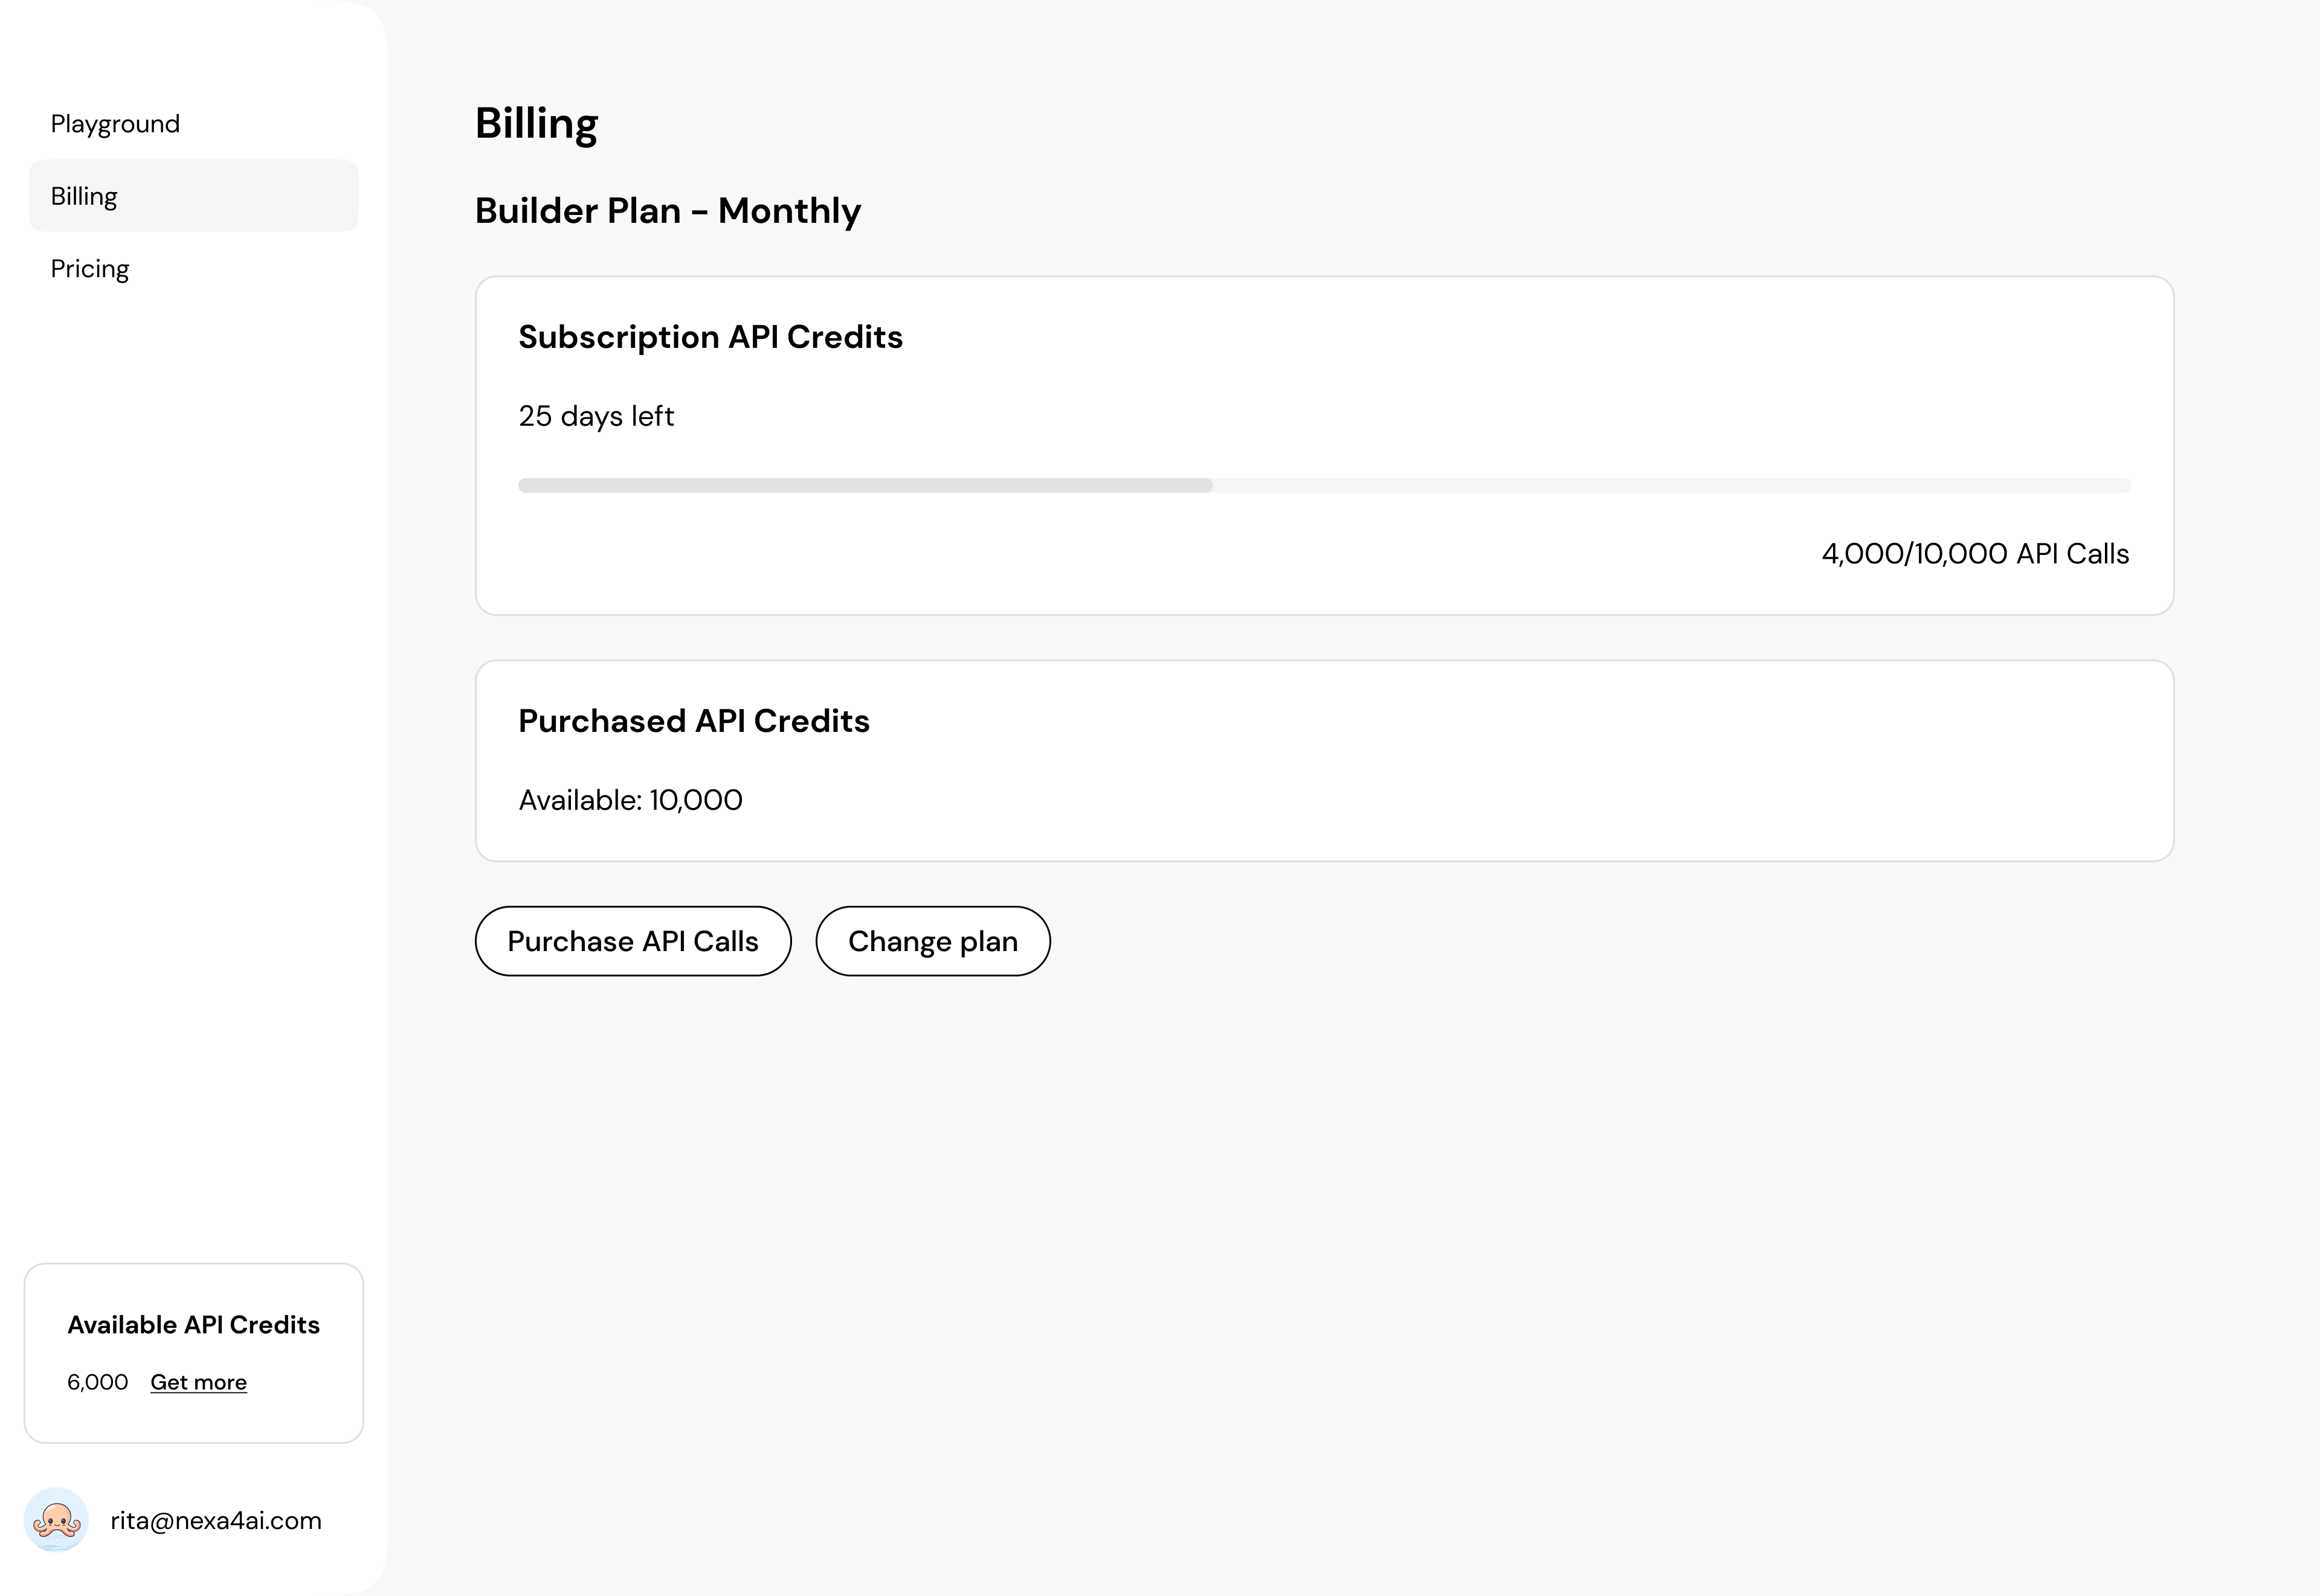2320x1596 pixels.
Task: Click the Change plan button
Action: pos(932,941)
